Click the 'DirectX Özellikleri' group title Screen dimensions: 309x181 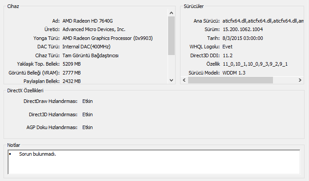25,90
